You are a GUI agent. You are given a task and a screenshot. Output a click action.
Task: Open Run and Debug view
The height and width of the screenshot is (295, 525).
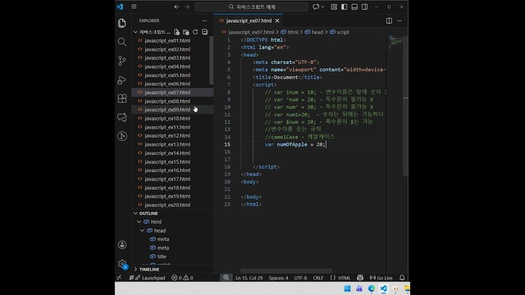point(122,80)
